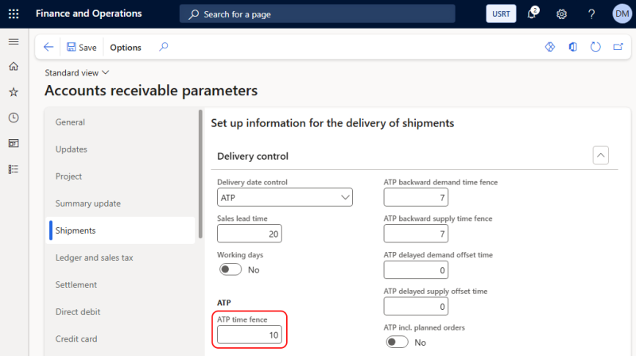Screen dimensions: 636x356
Task: Open the Office integration icon
Action: point(572,47)
